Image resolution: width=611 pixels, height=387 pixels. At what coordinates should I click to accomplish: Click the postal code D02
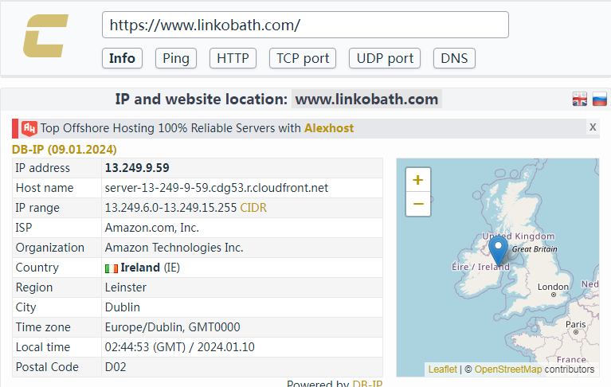click(116, 367)
